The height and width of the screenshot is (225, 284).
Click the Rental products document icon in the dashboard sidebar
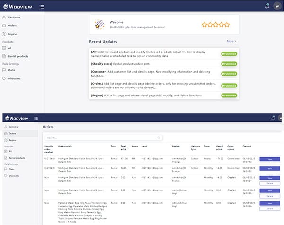coord(4,56)
